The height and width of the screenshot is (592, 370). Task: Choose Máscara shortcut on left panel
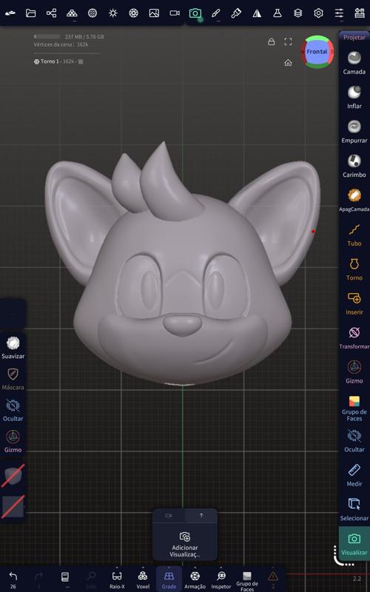click(13, 379)
